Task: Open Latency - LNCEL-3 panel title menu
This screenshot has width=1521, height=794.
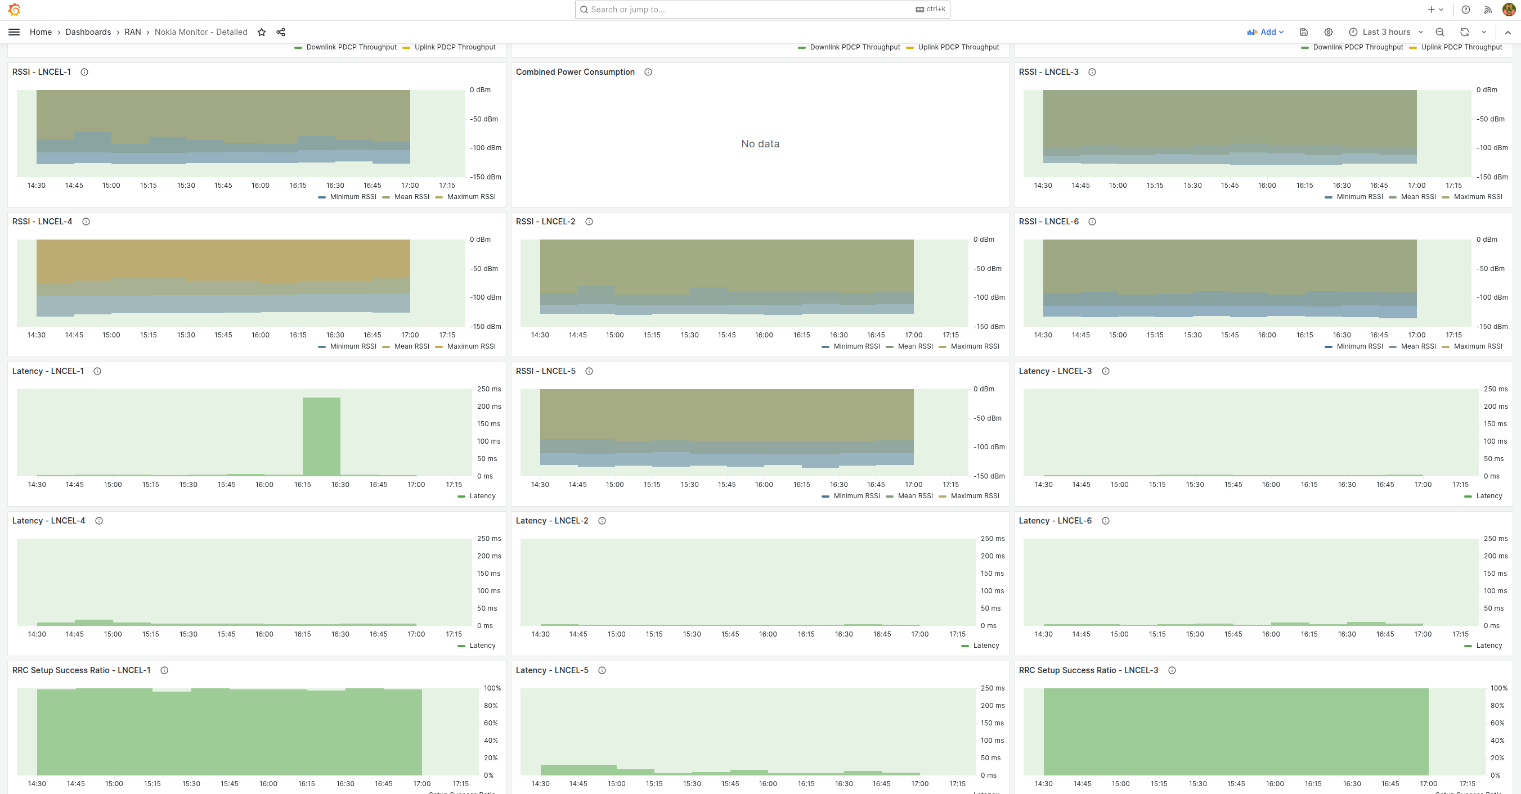Action: tap(1055, 371)
